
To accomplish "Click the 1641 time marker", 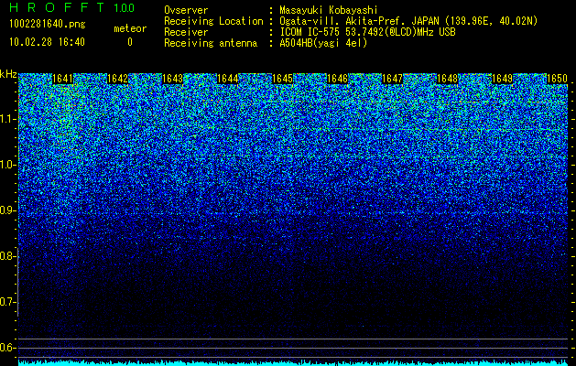I will (63, 79).
